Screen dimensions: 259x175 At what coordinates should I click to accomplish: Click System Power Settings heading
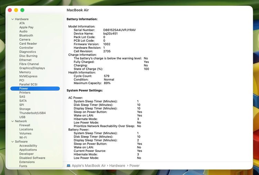click(x=85, y=91)
